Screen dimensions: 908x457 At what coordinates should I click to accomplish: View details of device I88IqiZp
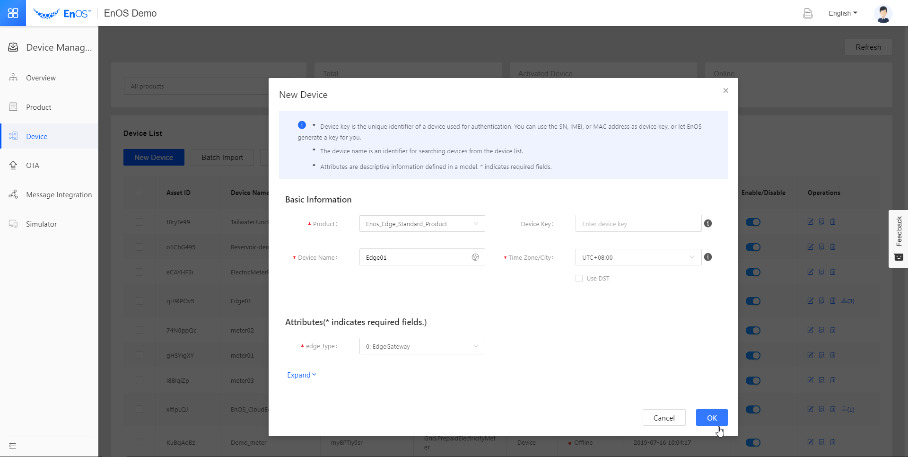click(822, 380)
